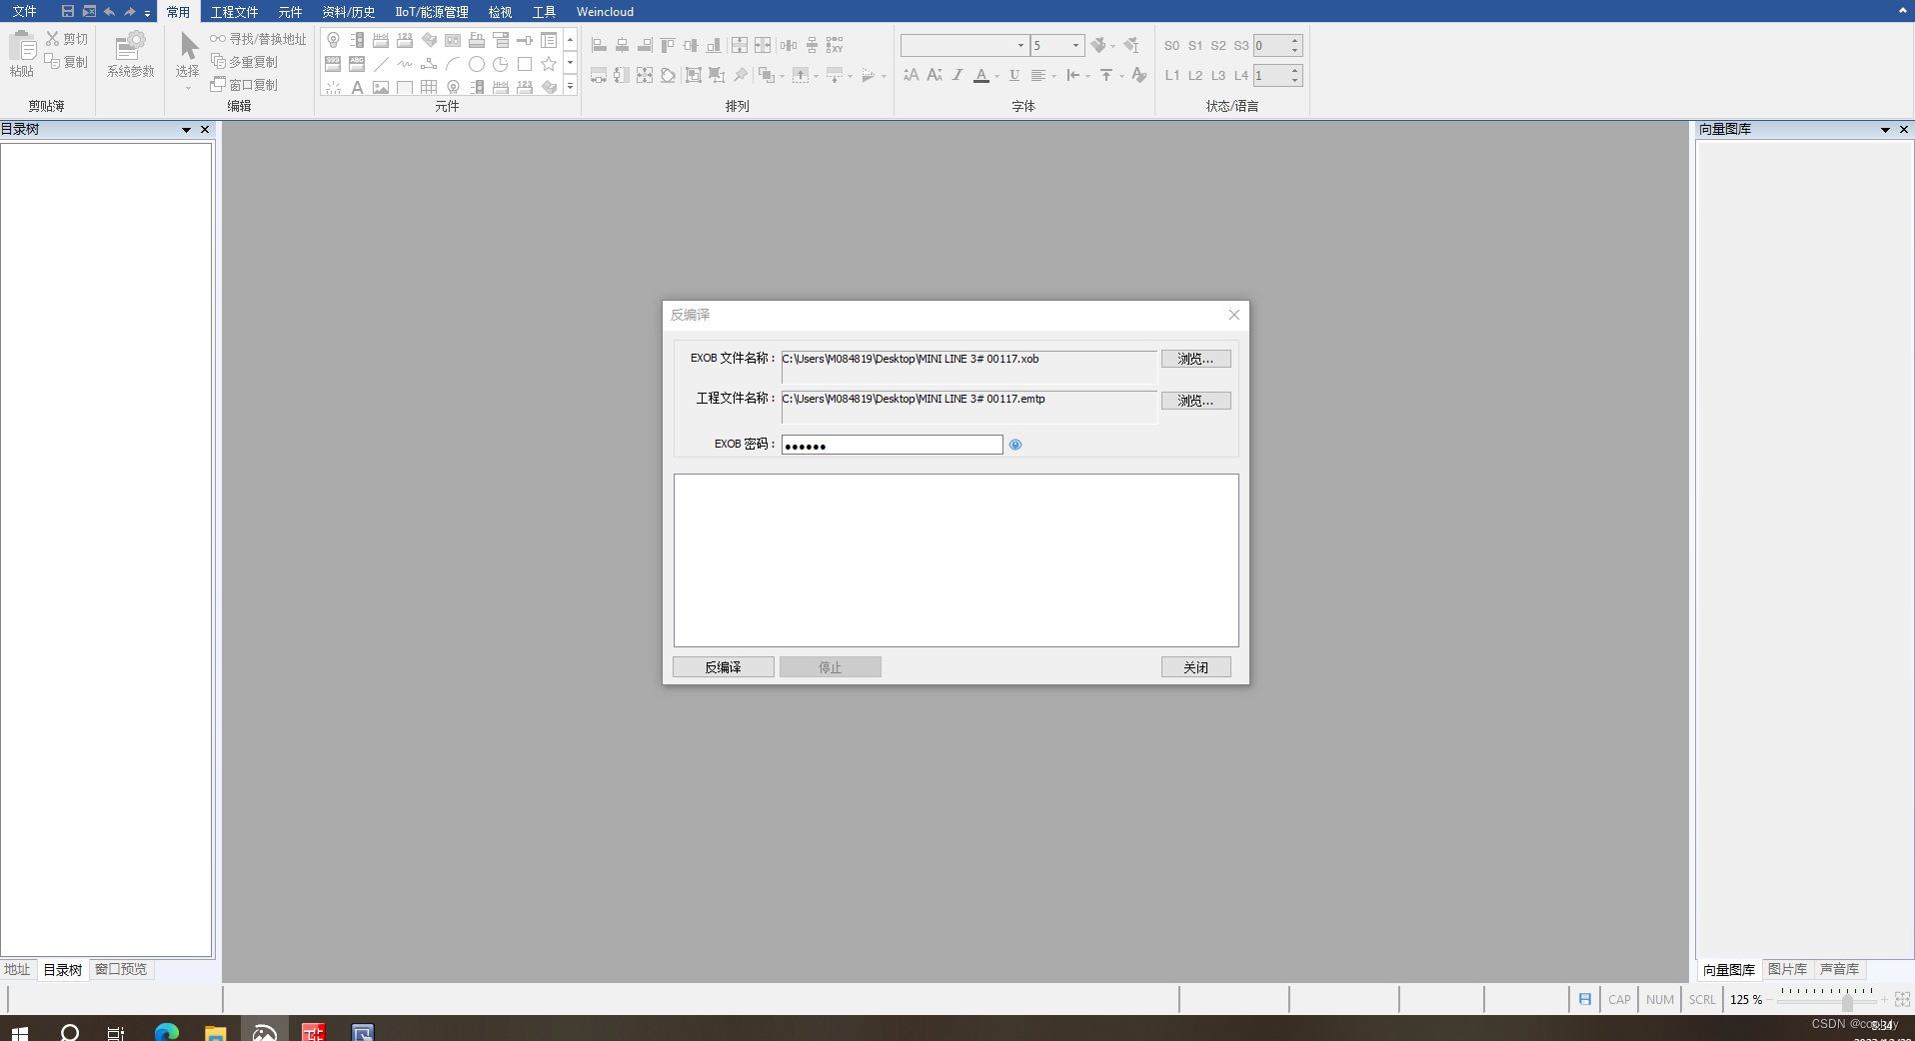Screen dimensions: 1915x1041
Task: Toggle language L3
Action: [x=1218, y=76]
